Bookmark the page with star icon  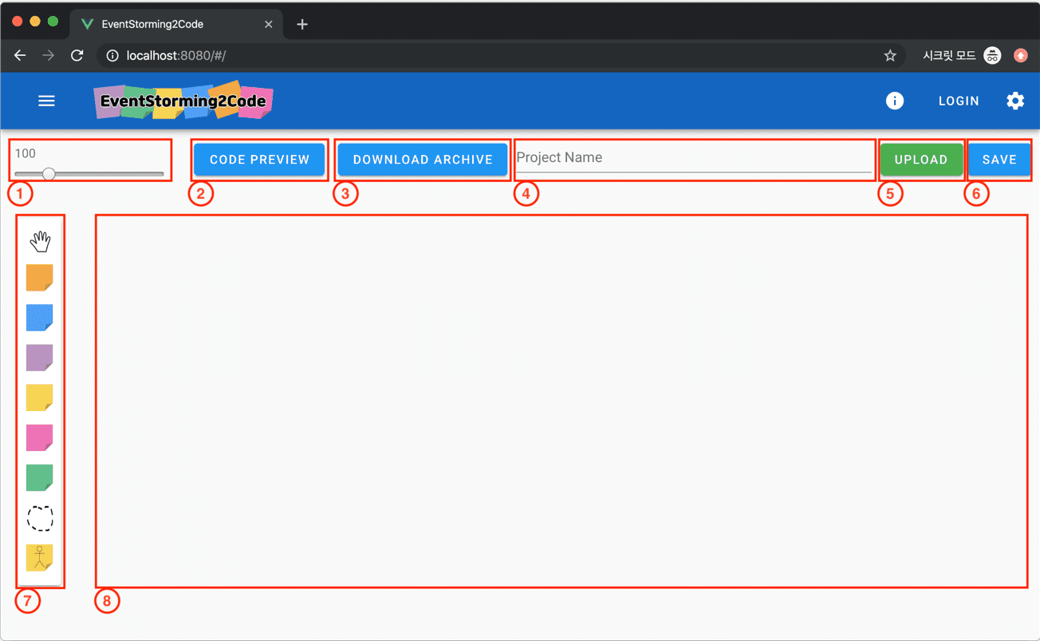pos(890,55)
